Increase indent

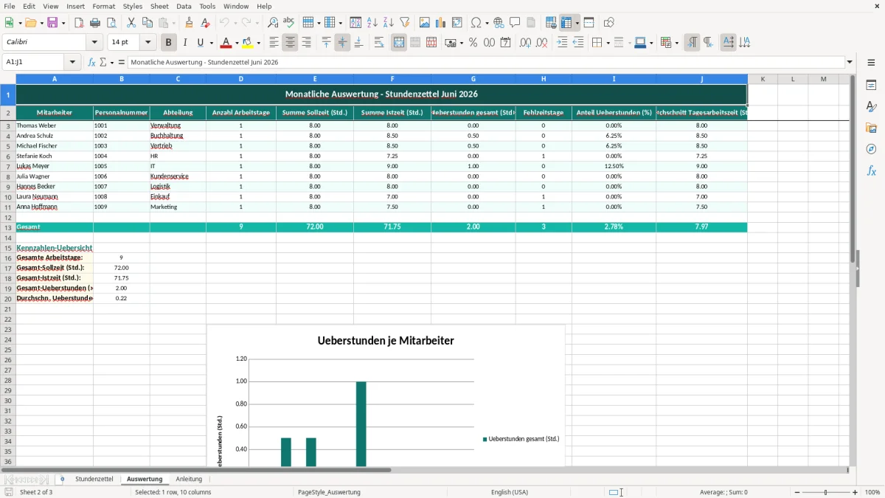pos(563,43)
